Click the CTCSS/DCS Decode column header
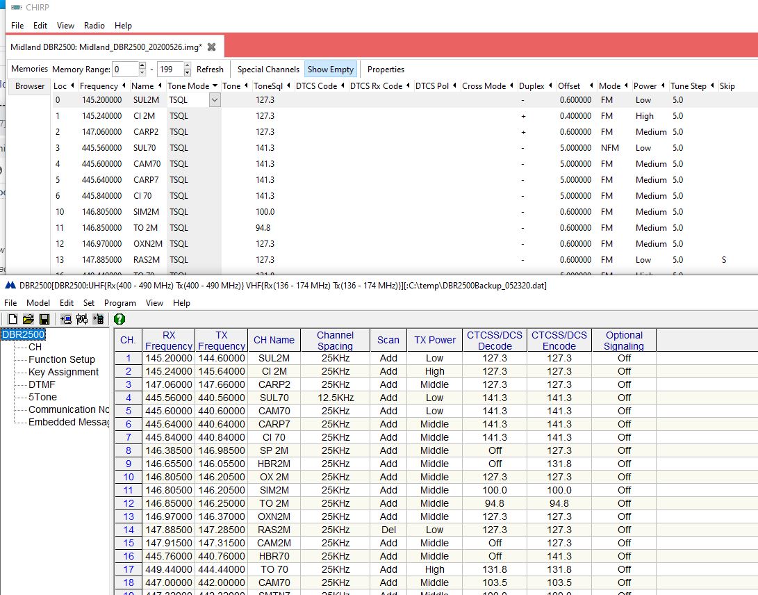The width and height of the screenshot is (758, 595). point(495,340)
